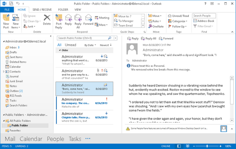The width and height of the screenshot is (236, 149).
Task: Switch to People in navigation bar
Action: (x=55, y=139)
